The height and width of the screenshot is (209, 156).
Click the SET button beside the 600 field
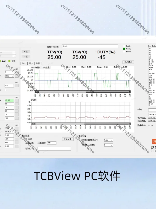17,143
